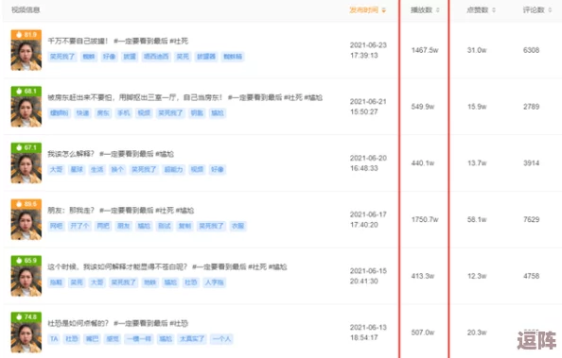
Task: Click the comment count 7629
Action: 531,219
